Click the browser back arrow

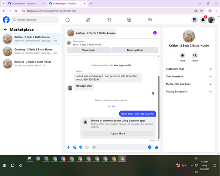4,11
